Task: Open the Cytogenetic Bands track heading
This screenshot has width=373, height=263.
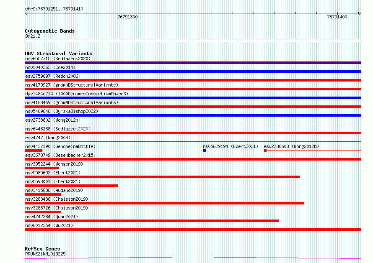Action: point(50,31)
